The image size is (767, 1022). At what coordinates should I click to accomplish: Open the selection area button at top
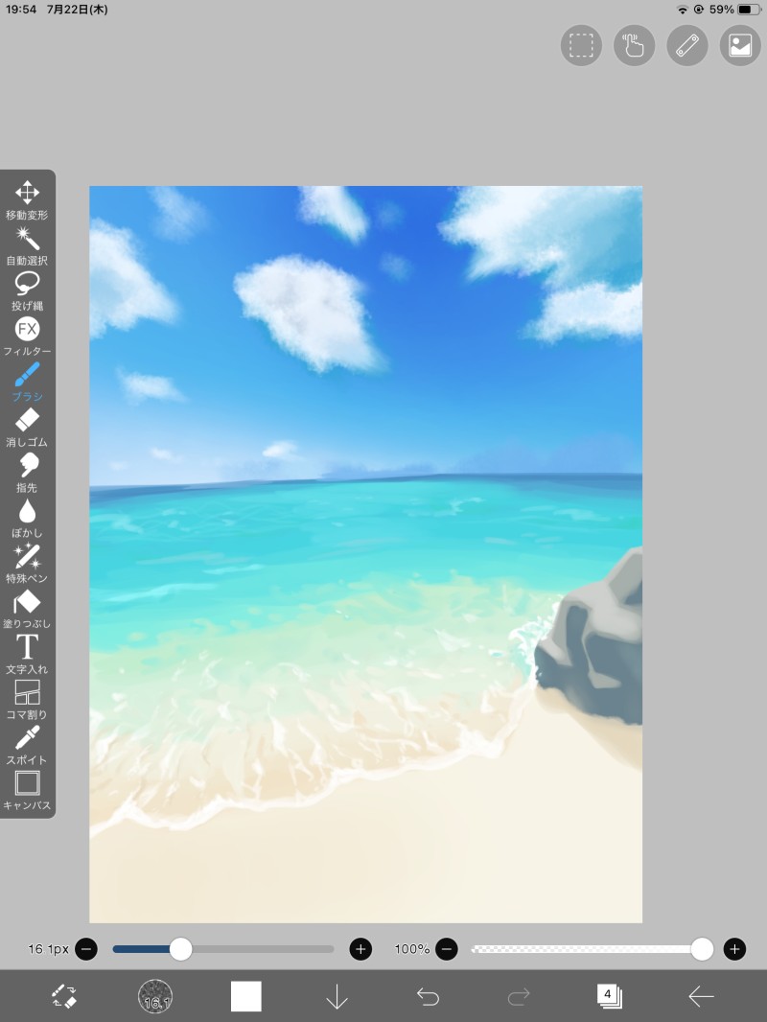[x=581, y=46]
